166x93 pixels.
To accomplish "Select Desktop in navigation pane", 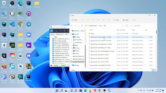I will click(77, 37).
